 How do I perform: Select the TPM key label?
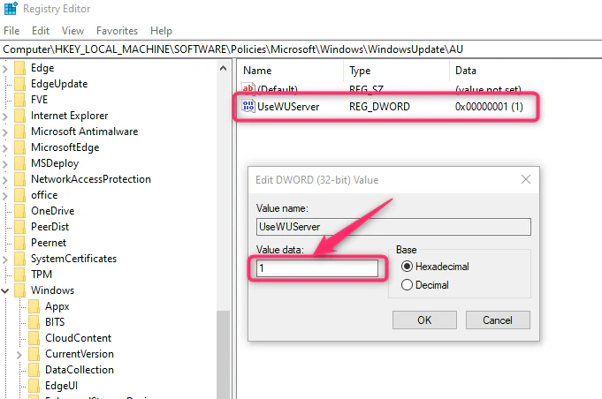point(42,275)
